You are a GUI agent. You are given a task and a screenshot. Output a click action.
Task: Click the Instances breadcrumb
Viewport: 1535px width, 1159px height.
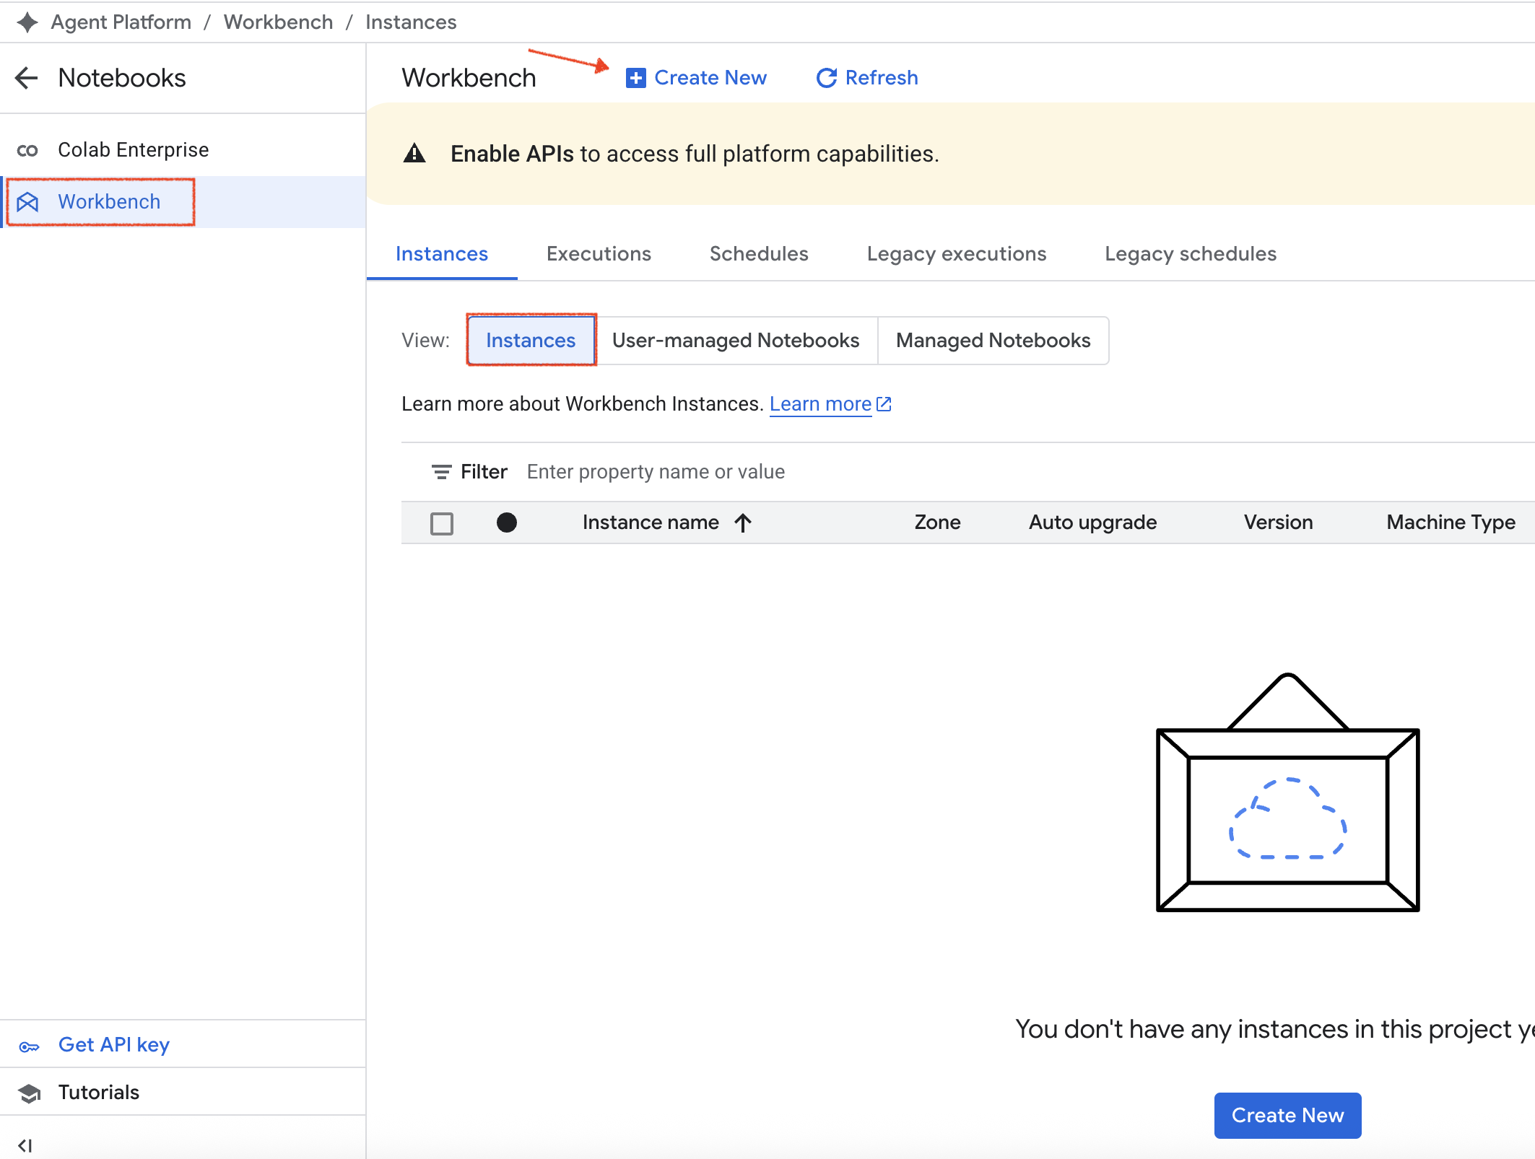(411, 22)
